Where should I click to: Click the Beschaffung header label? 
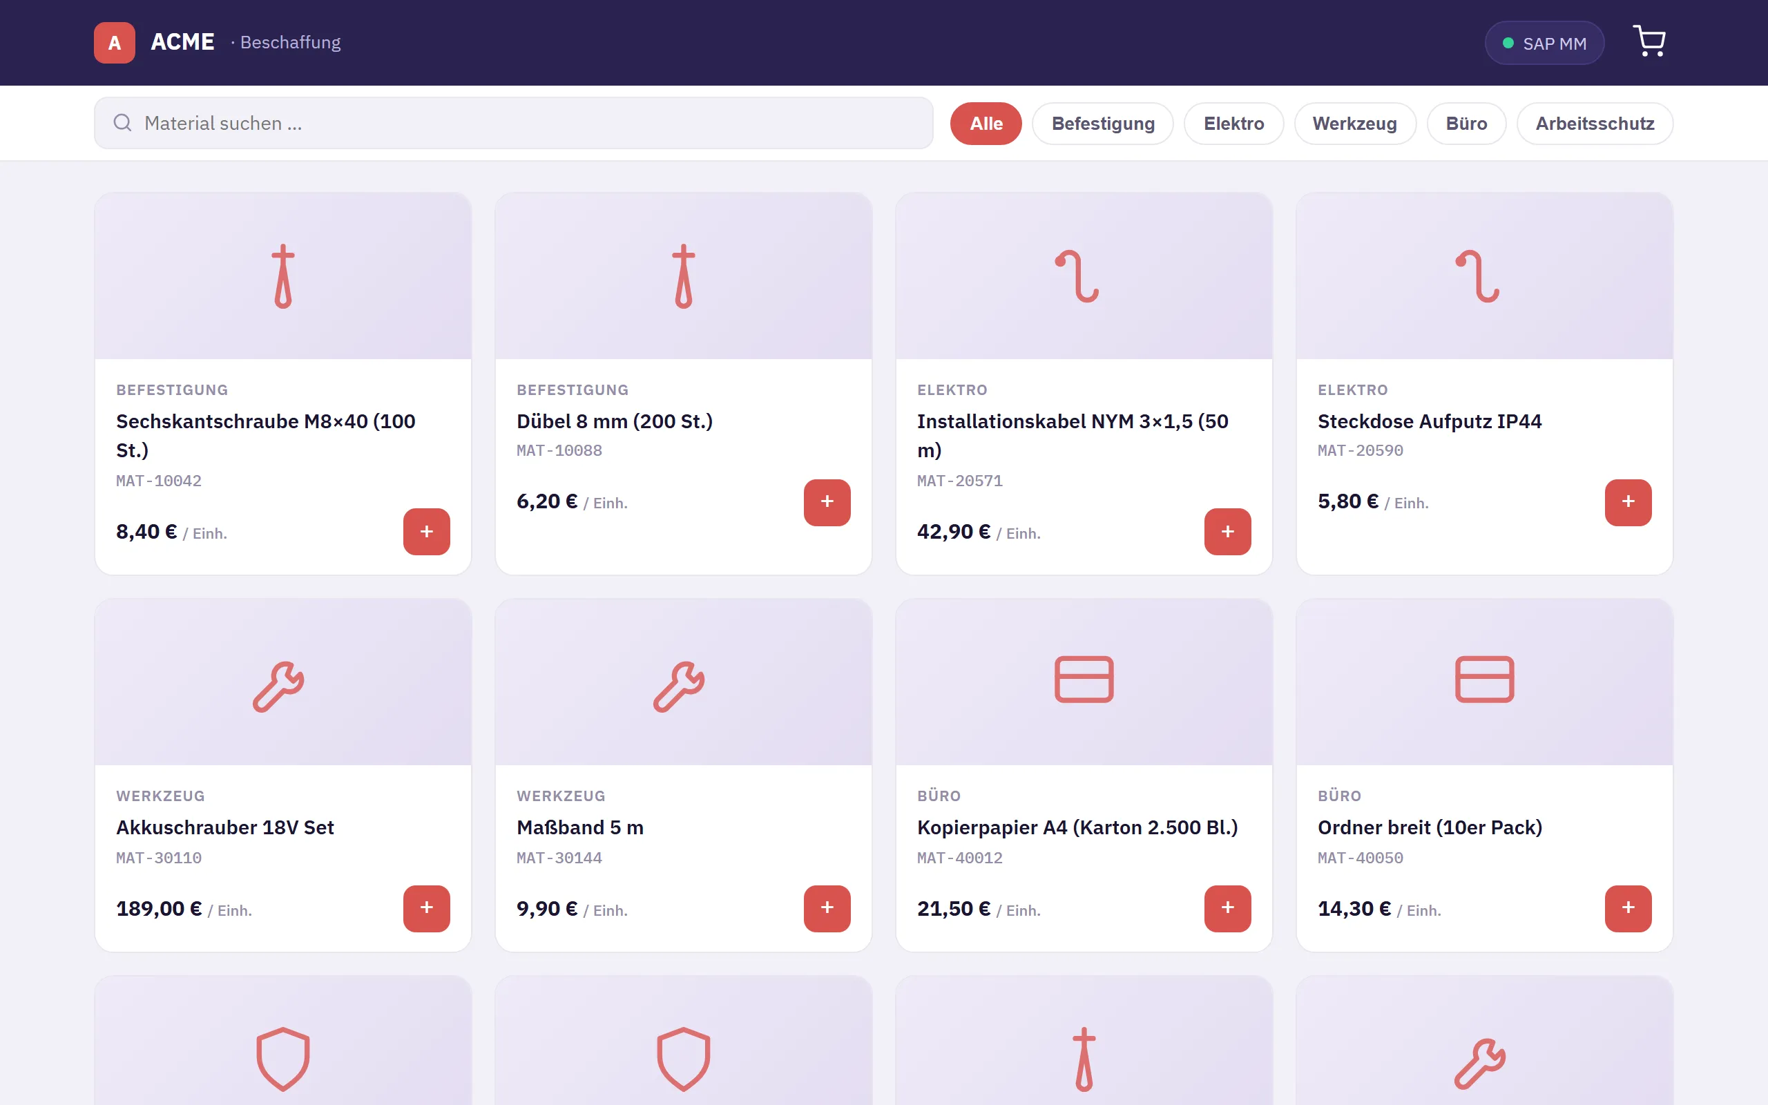[290, 42]
